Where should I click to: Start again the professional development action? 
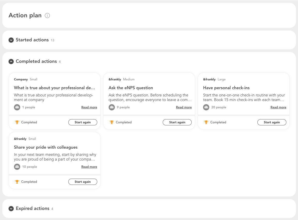pos(83,122)
